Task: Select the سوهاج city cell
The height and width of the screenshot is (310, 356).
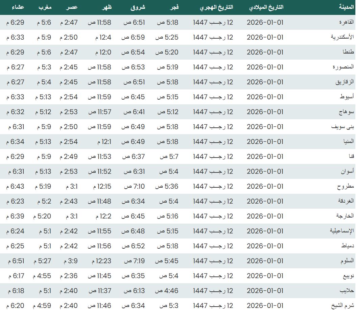Action: click(x=347, y=112)
